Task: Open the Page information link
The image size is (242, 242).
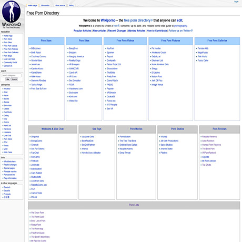Action: coord(10,178)
